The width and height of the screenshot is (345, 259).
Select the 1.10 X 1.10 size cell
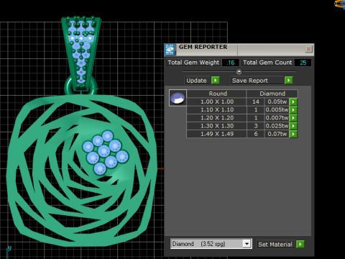coord(217,110)
